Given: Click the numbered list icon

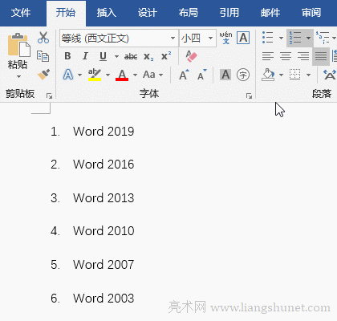Looking at the screenshot, I should coord(295,38).
